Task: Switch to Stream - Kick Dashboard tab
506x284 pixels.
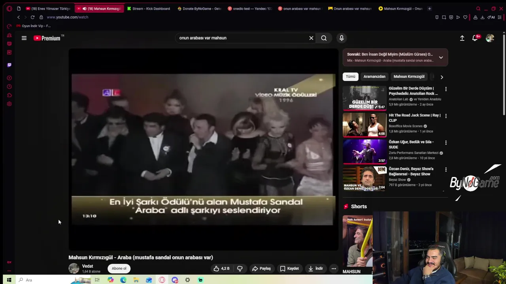Action: tap(149, 8)
